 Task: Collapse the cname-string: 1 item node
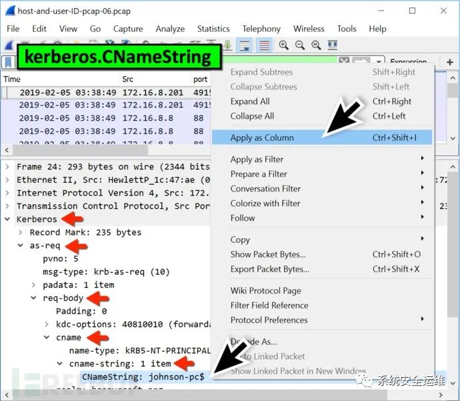tap(59, 364)
